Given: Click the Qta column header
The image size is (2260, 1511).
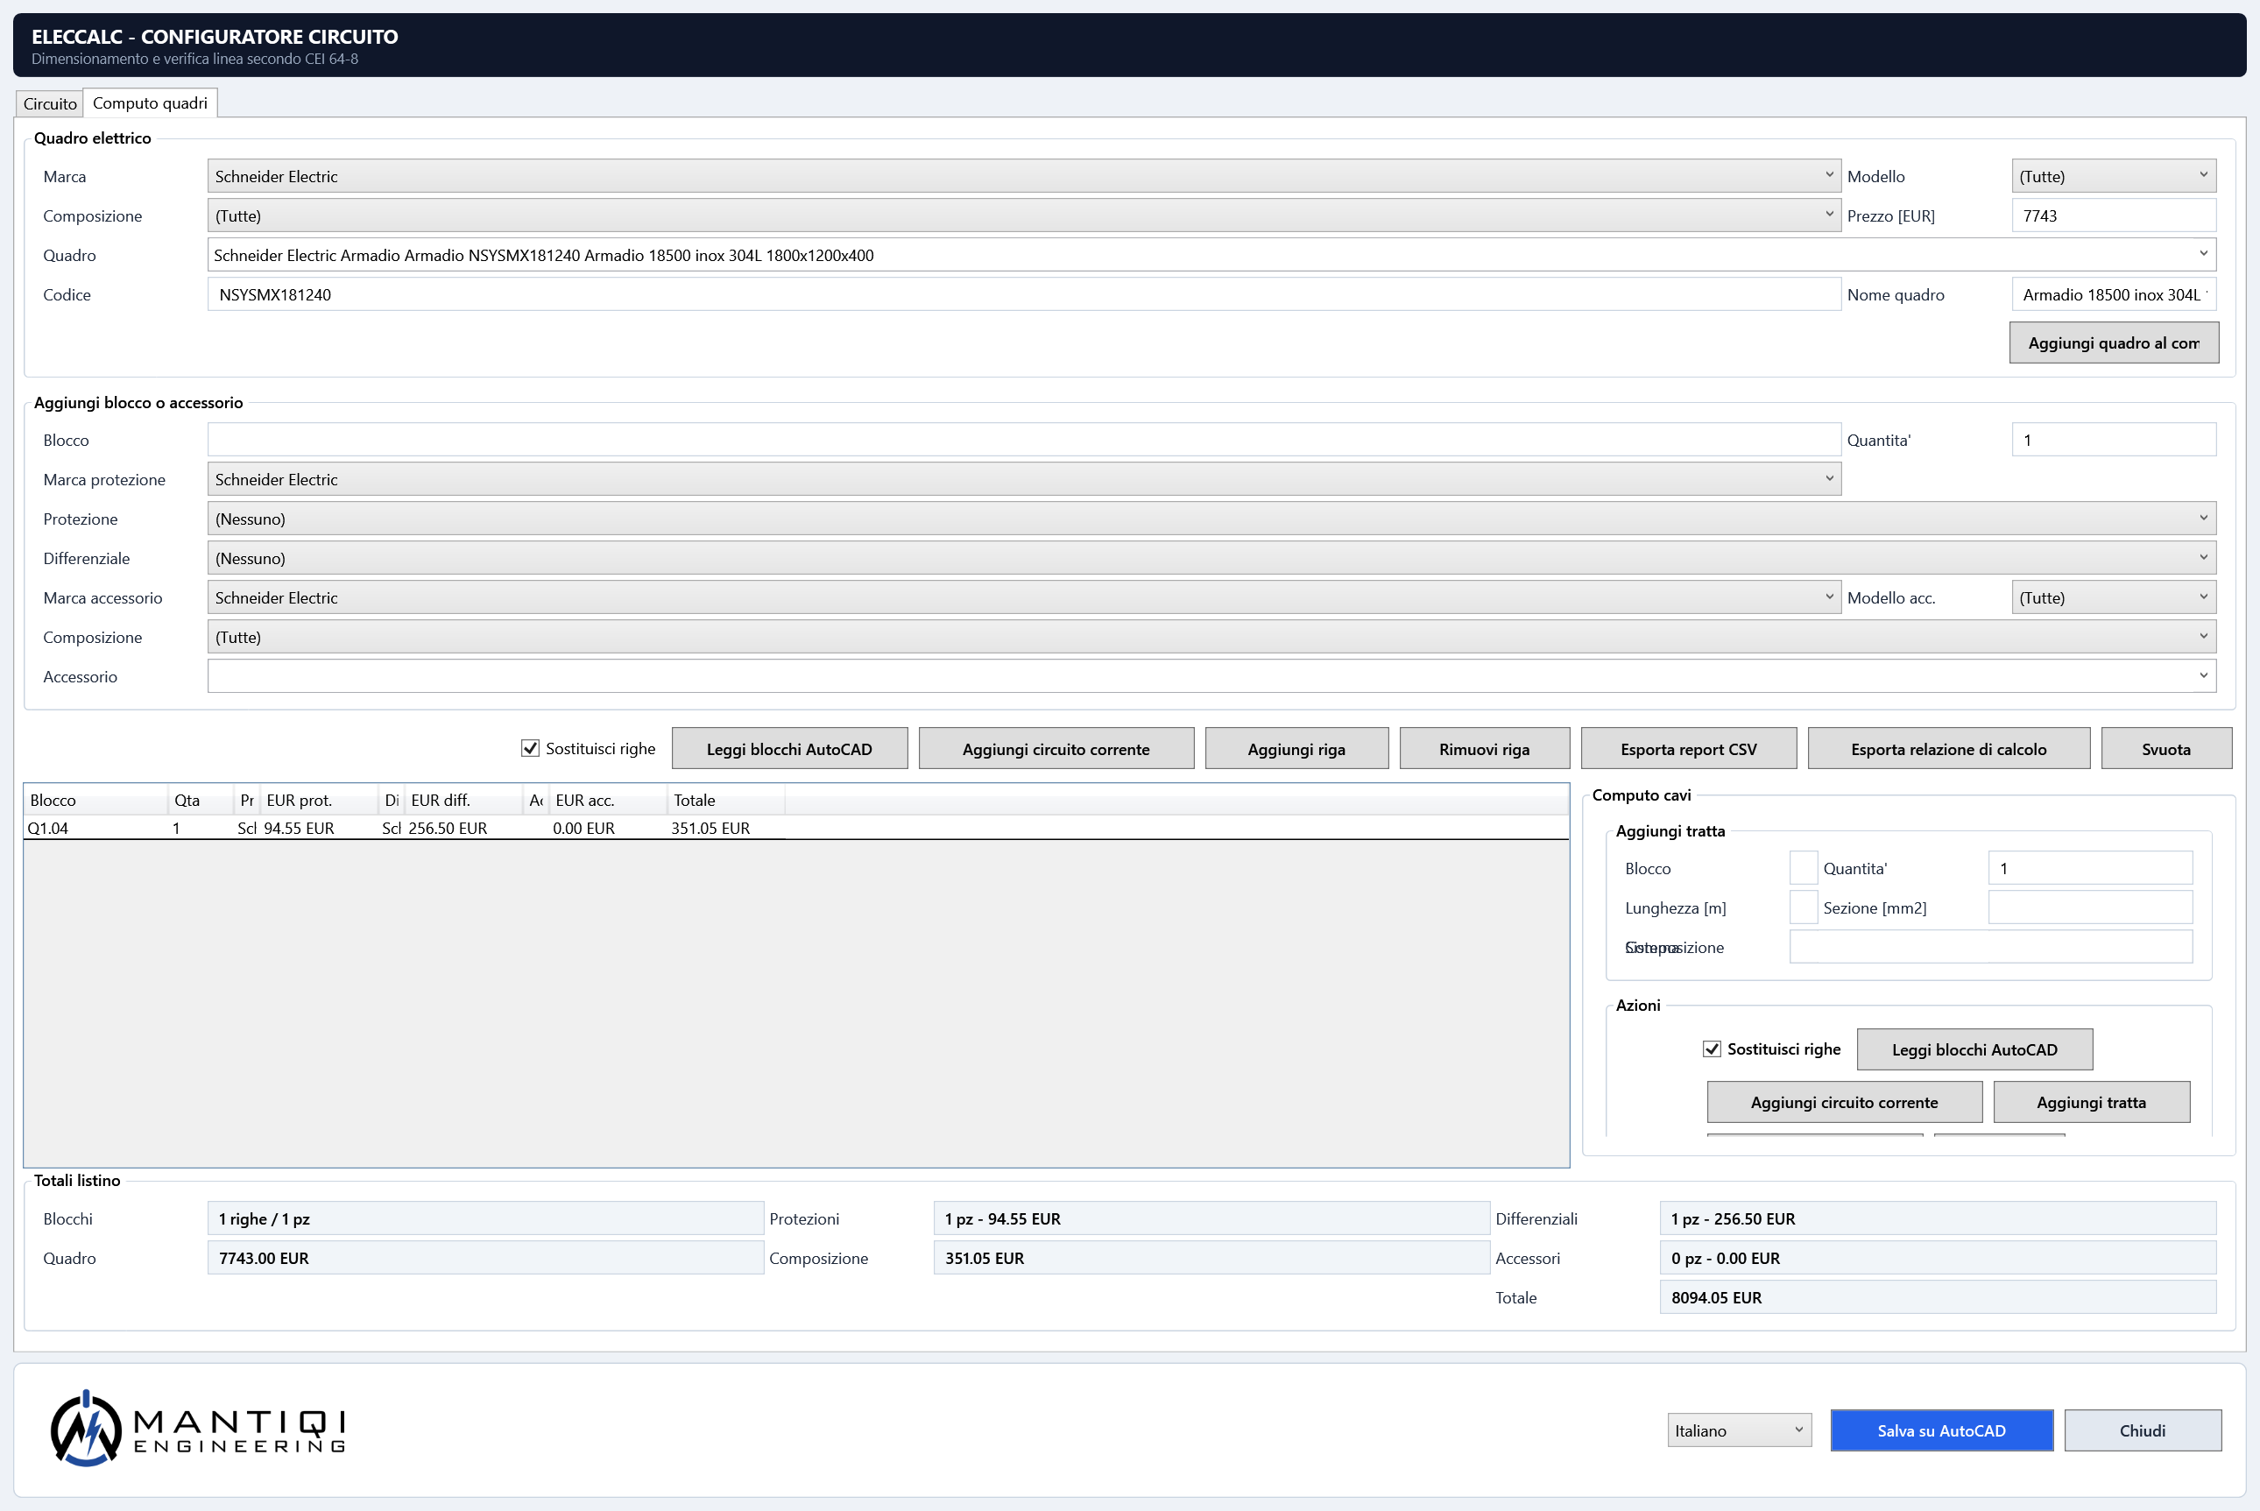Looking at the screenshot, I should (x=201, y=801).
